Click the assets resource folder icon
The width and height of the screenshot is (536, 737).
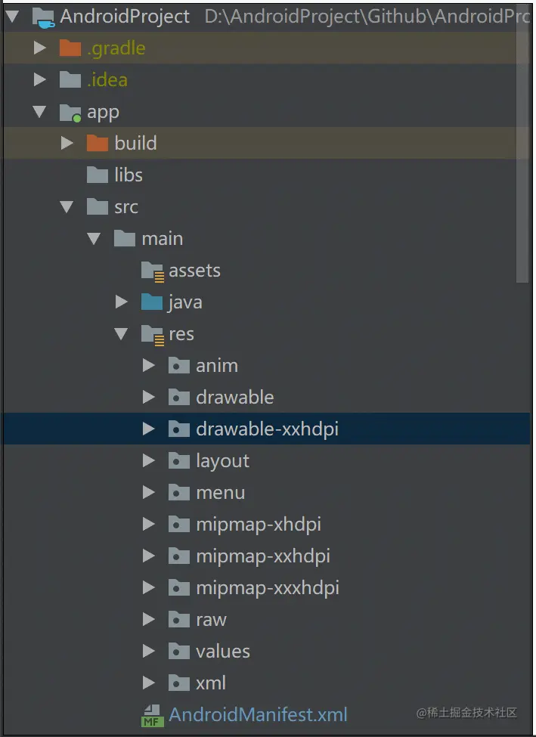pos(153,271)
